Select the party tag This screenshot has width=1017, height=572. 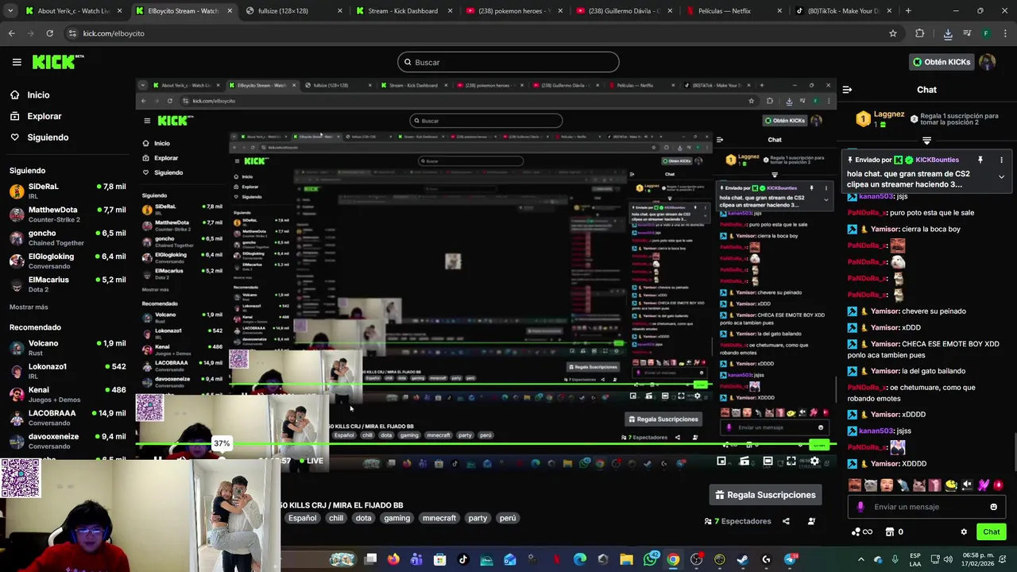478,518
